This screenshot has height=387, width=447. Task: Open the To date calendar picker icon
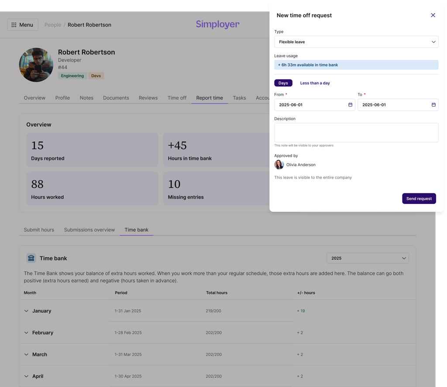tap(433, 105)
